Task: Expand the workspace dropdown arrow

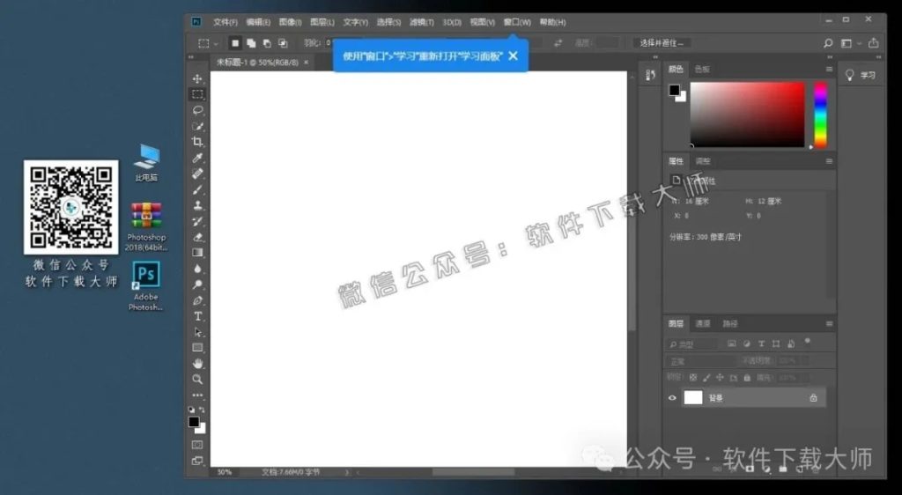Action: click(859, 44)
